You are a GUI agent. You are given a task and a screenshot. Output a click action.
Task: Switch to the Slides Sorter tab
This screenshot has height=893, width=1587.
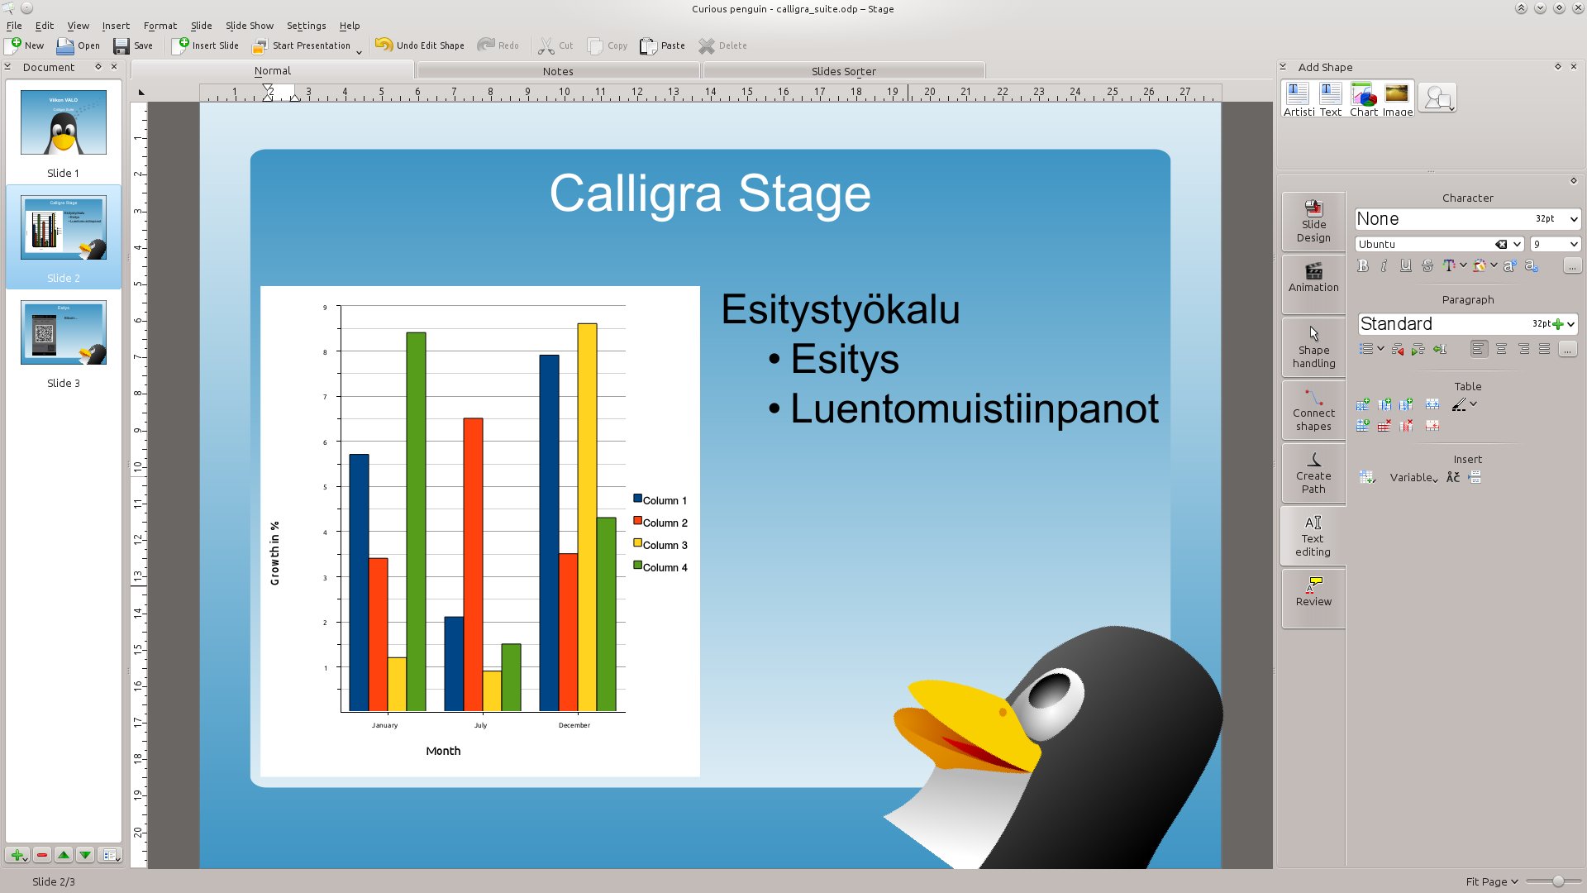point(843,71)
